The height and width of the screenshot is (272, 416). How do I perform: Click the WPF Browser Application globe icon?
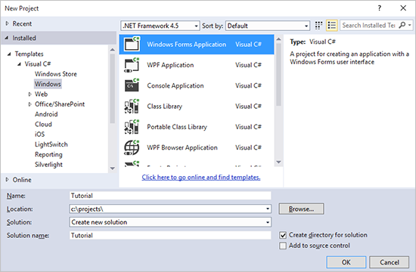[x=132, y=147]
